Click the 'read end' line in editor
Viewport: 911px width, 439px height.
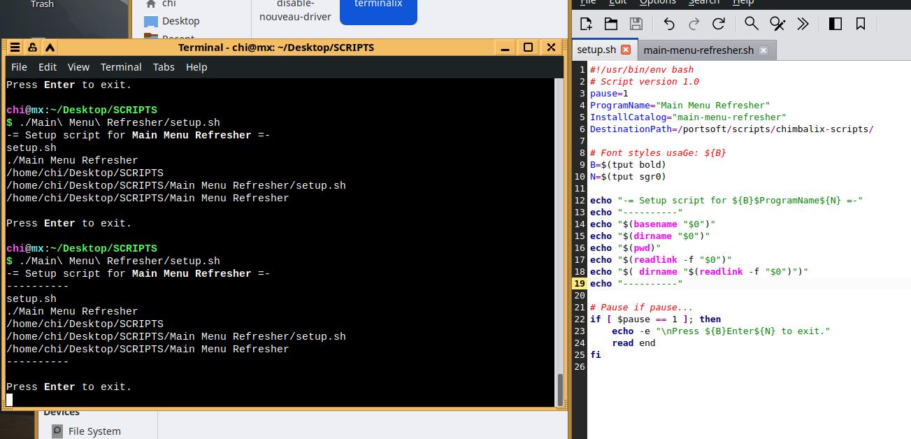(633, 343)
